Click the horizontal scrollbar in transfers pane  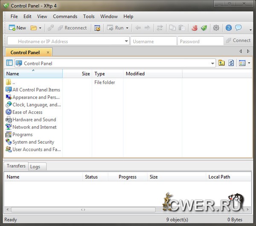[83, 210]
